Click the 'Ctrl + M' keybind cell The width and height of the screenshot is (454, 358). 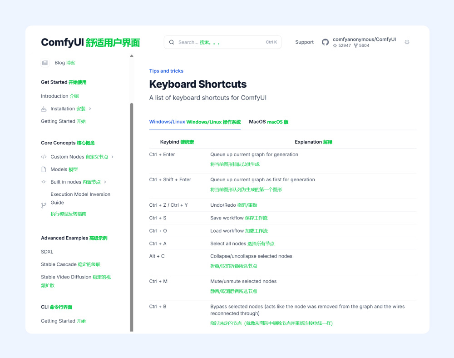(x=158, y=281)
